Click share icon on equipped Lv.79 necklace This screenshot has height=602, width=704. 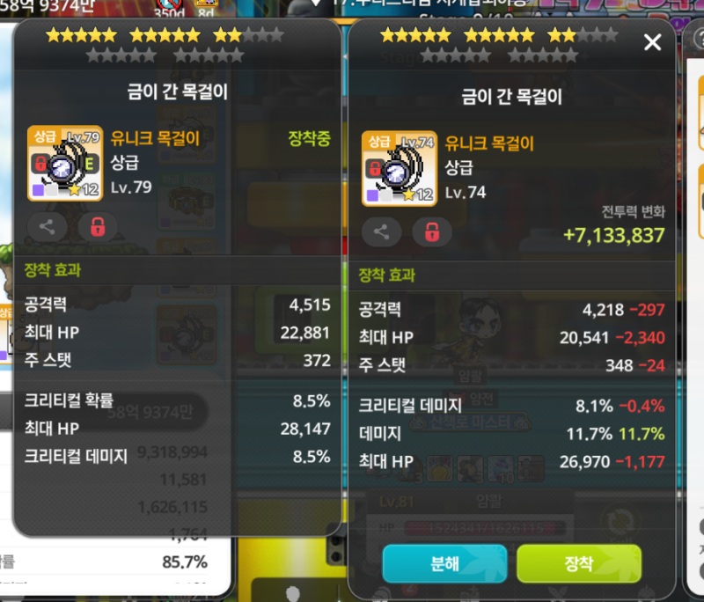pyautogui.click(x=48, y=227)
